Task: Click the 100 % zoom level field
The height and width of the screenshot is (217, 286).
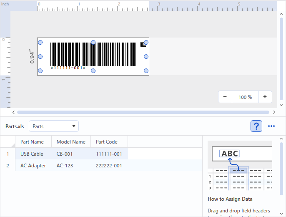Action: (x=245, y=97)
